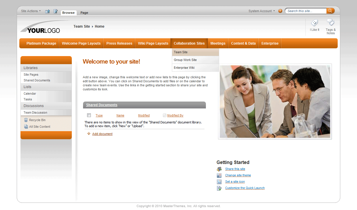Click the search magnifier icon
The image size is (357, 210).
click(x=330, y=11)
